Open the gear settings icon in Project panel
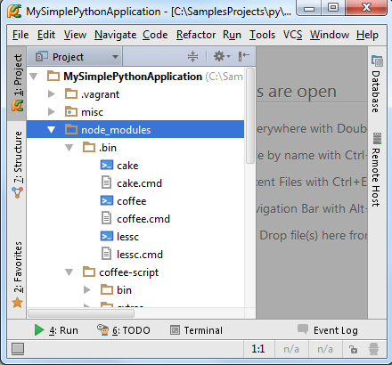 [222, 56]
